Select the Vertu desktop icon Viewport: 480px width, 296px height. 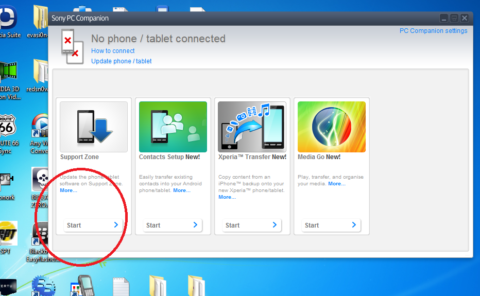coord(8,287)
